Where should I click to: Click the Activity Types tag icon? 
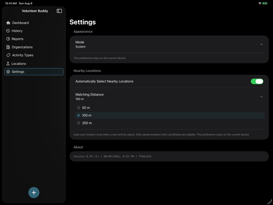pos(8,55)
